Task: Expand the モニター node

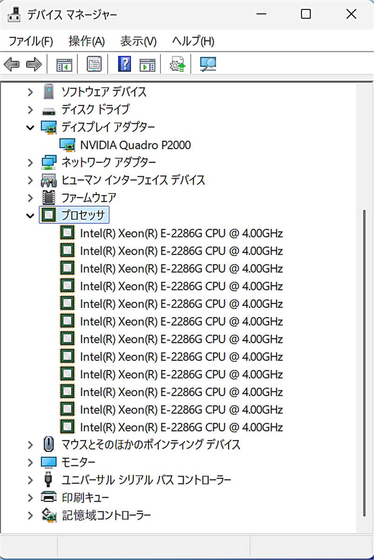Action: click(x=30, y=462)
